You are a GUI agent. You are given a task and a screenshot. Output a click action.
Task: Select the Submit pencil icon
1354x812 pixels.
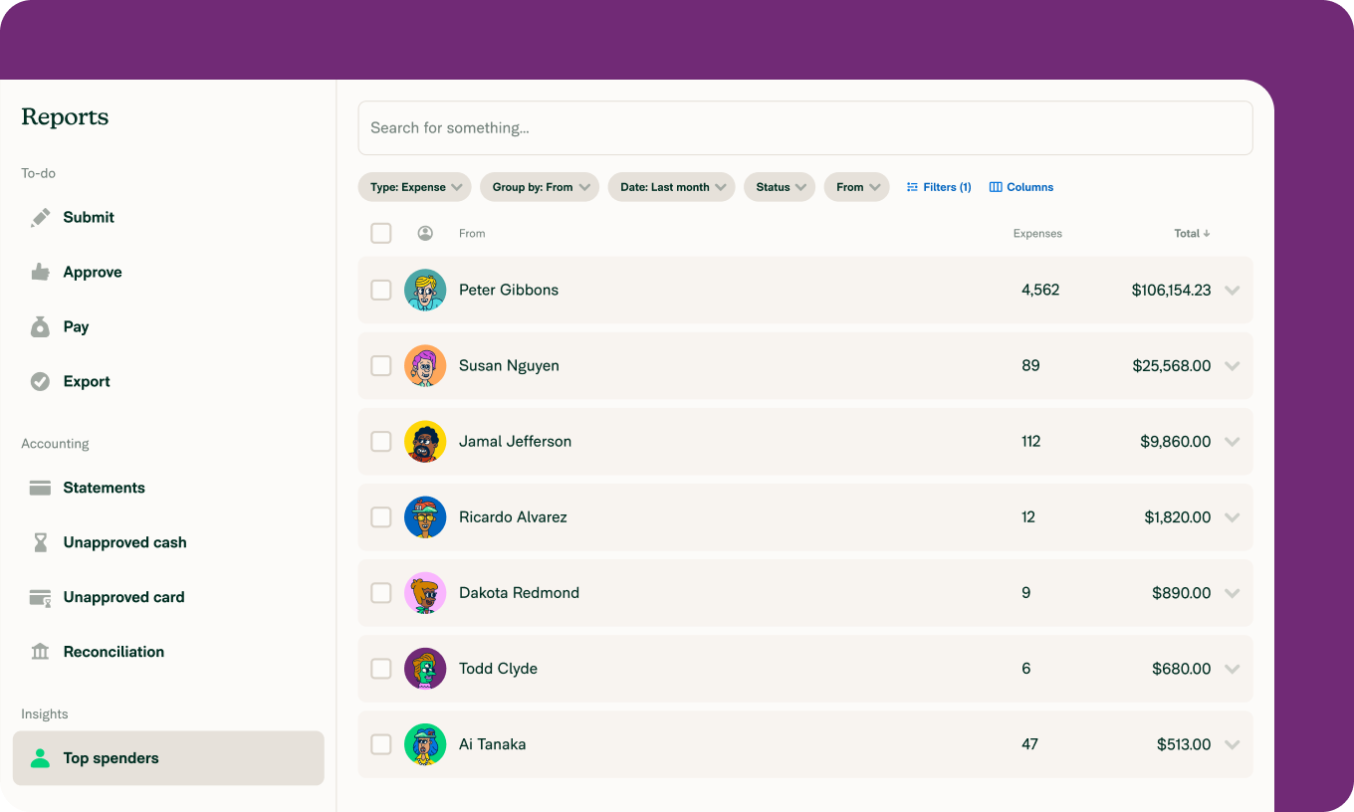click(40, 217)
